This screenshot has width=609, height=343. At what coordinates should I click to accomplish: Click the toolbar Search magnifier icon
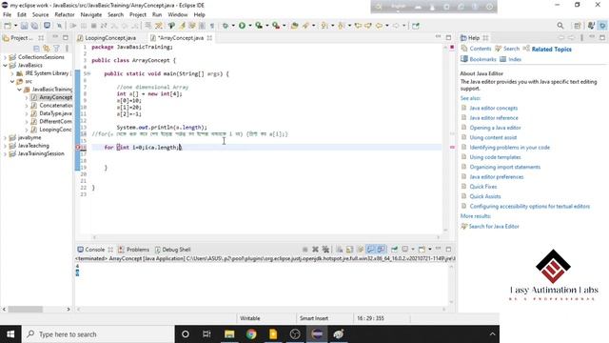(560, 26)
